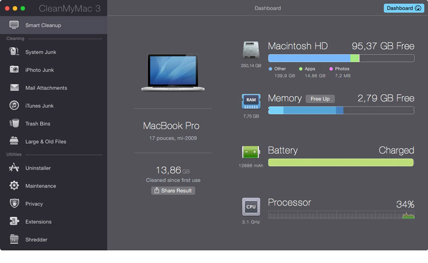
Task: Click the Share Result button
Action: (173, 191)
